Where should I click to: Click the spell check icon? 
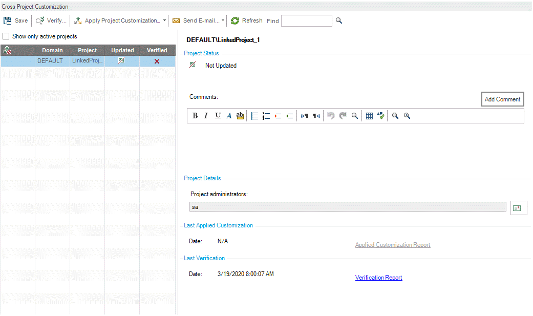click(x=380, y=116)
